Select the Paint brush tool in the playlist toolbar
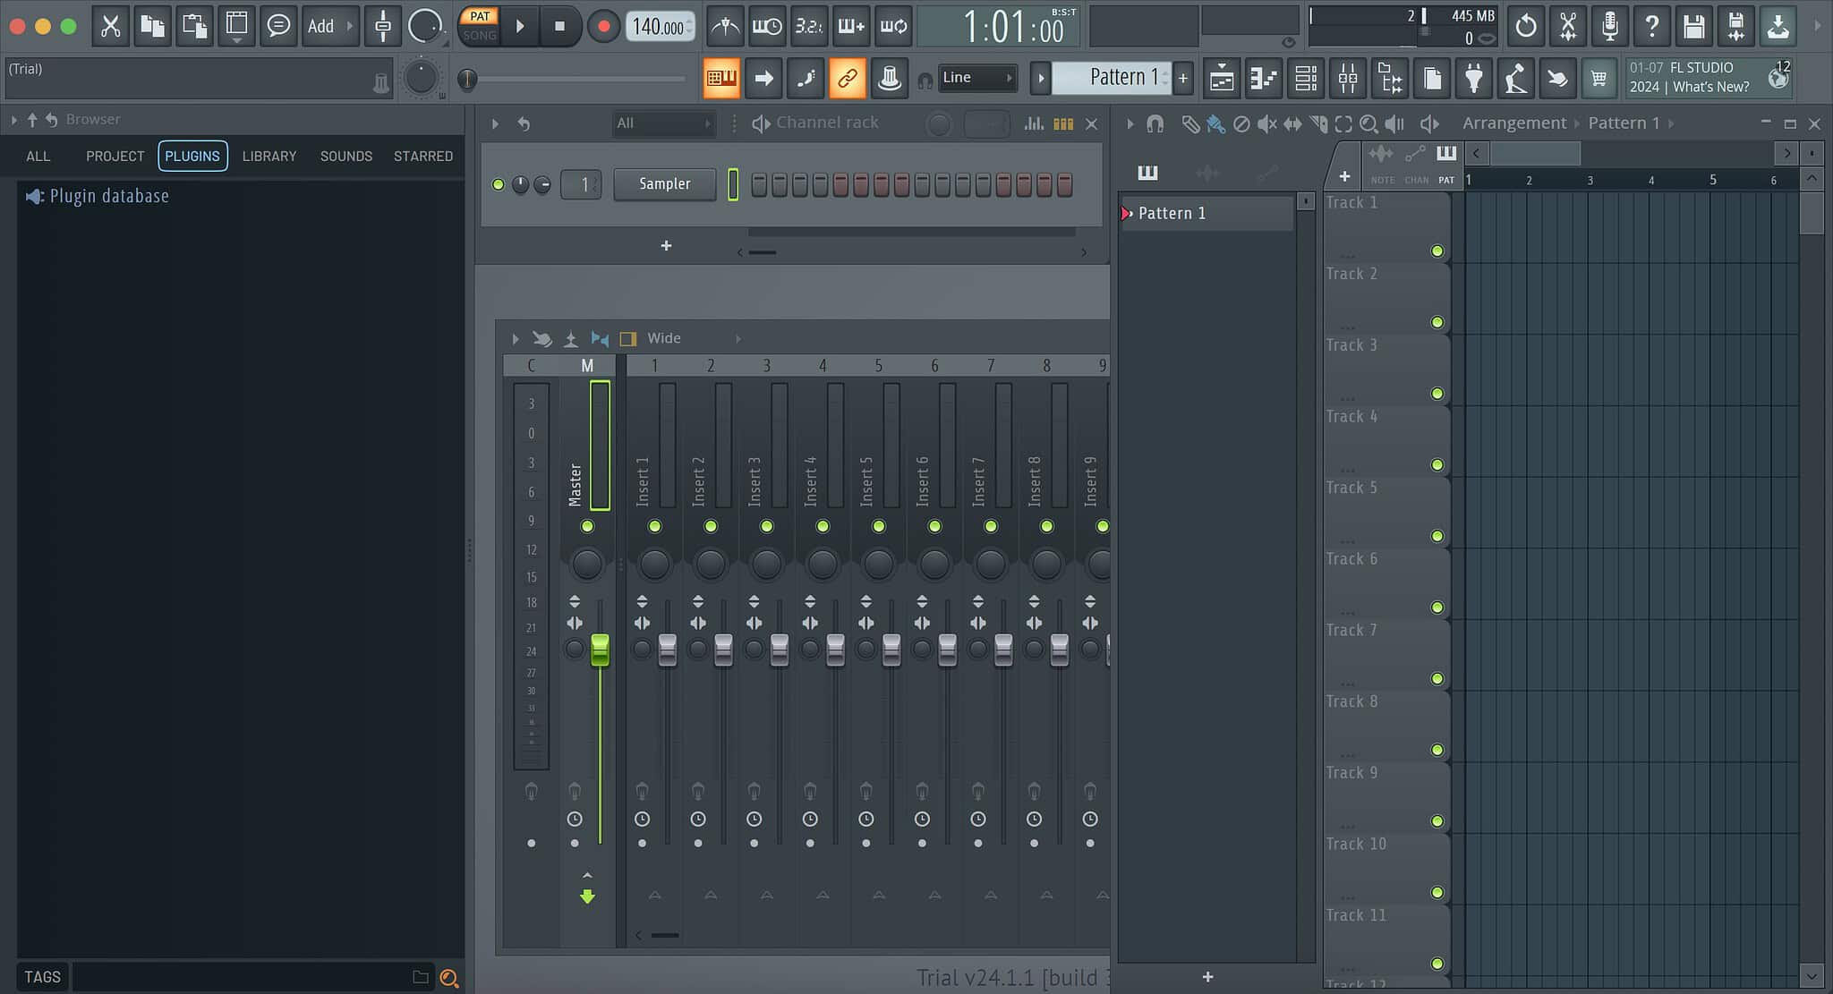The image size is (1833, 994). coord(1215,123)
